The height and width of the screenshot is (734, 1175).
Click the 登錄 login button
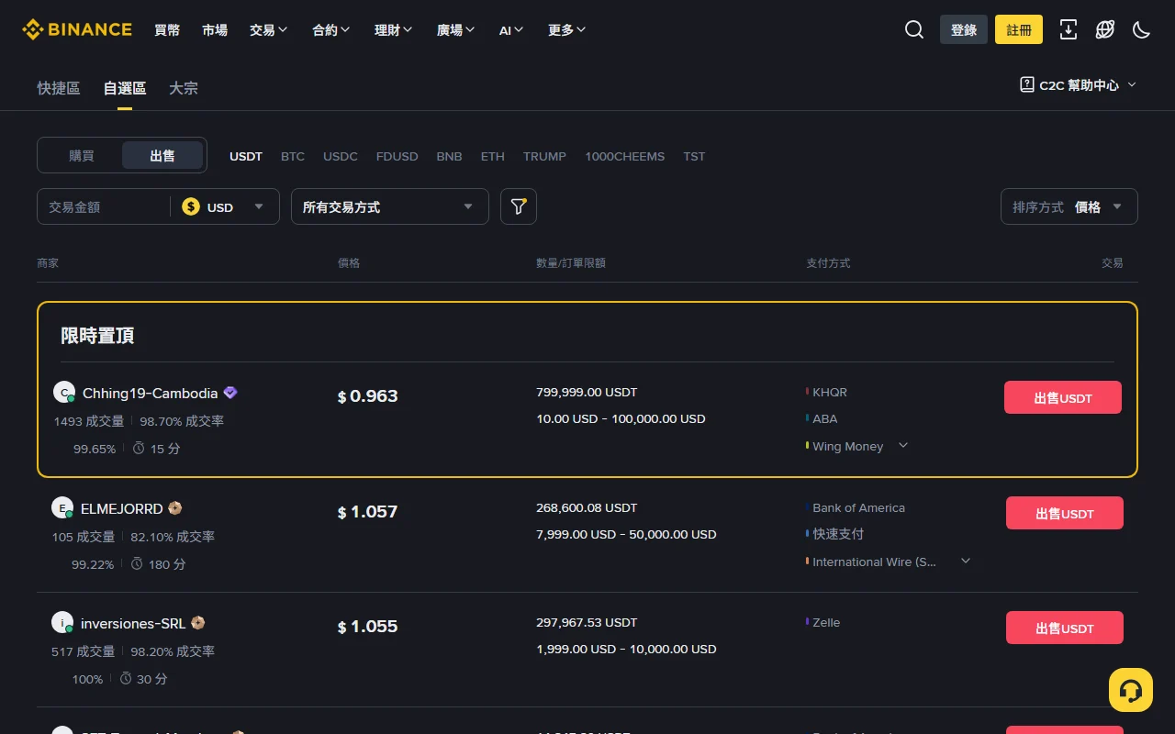(964, 29)
